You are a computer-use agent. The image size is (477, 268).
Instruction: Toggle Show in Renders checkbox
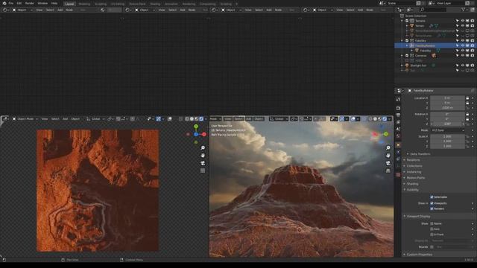(x=432, y=208)
